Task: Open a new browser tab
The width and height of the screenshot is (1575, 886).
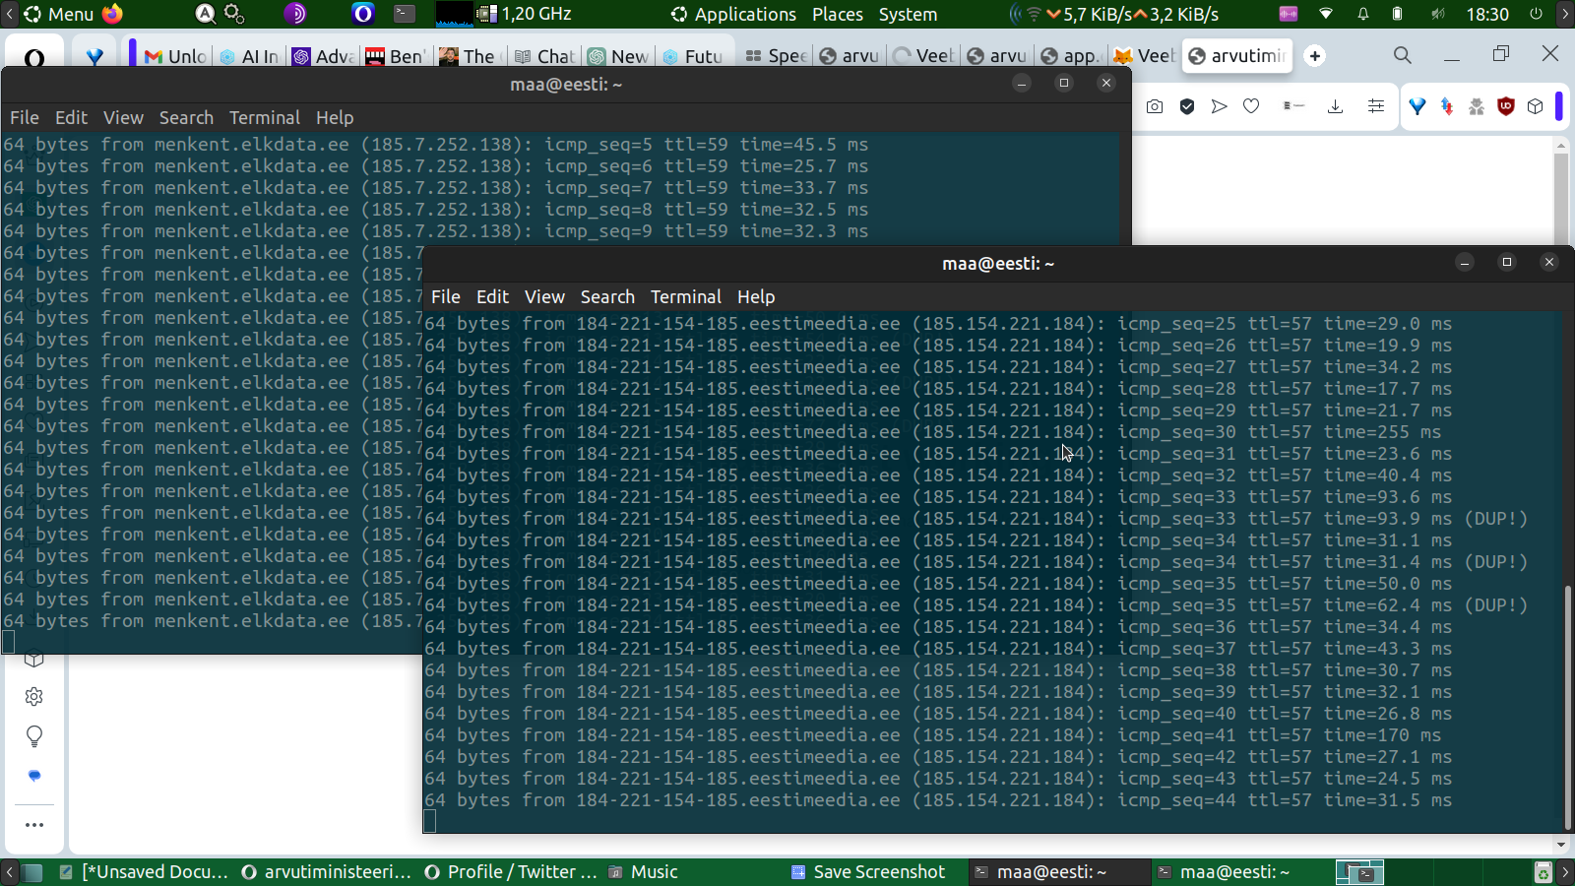Action: (x=1315, y=56)
